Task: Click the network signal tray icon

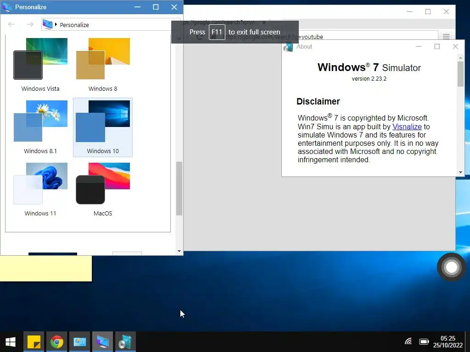Action: pos(408,341)
